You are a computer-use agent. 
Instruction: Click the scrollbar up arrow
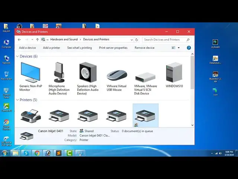point(192,54)
